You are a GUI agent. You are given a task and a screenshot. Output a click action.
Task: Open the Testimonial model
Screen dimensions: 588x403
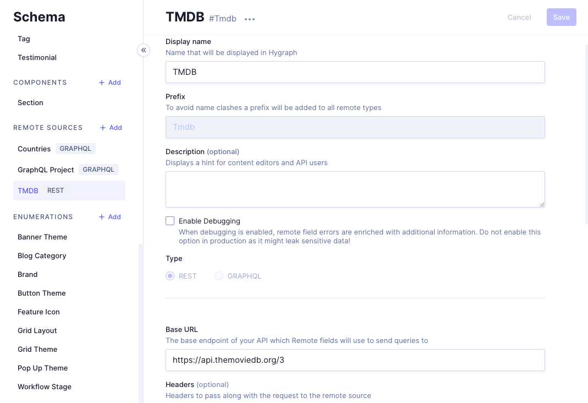point(37,58)
